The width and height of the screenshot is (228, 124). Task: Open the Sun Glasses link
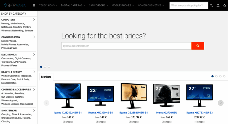click(x=7, y=97)
